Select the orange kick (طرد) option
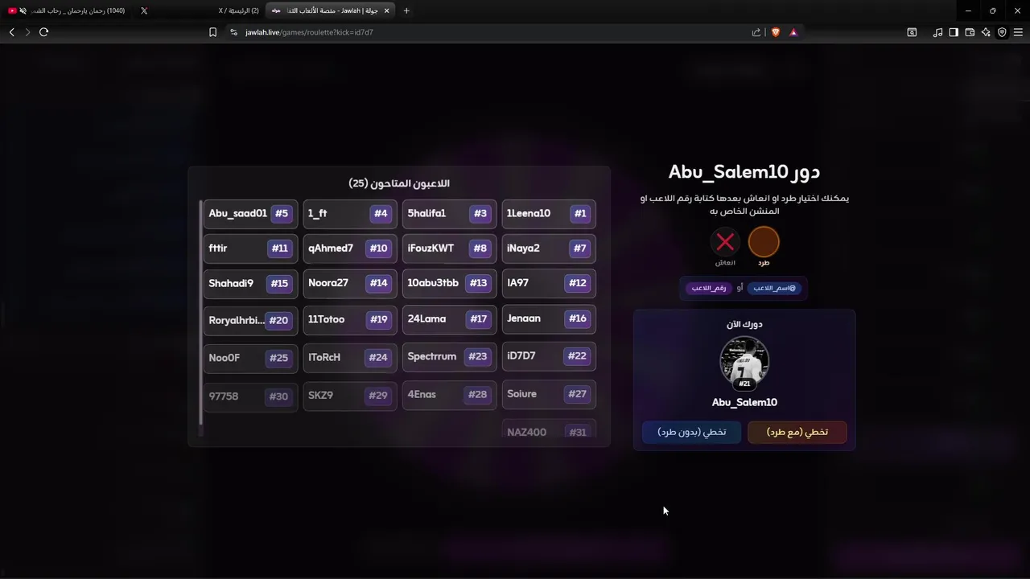Image resolution: width=1030 pixels, height=579 pixels. [764, 242]
